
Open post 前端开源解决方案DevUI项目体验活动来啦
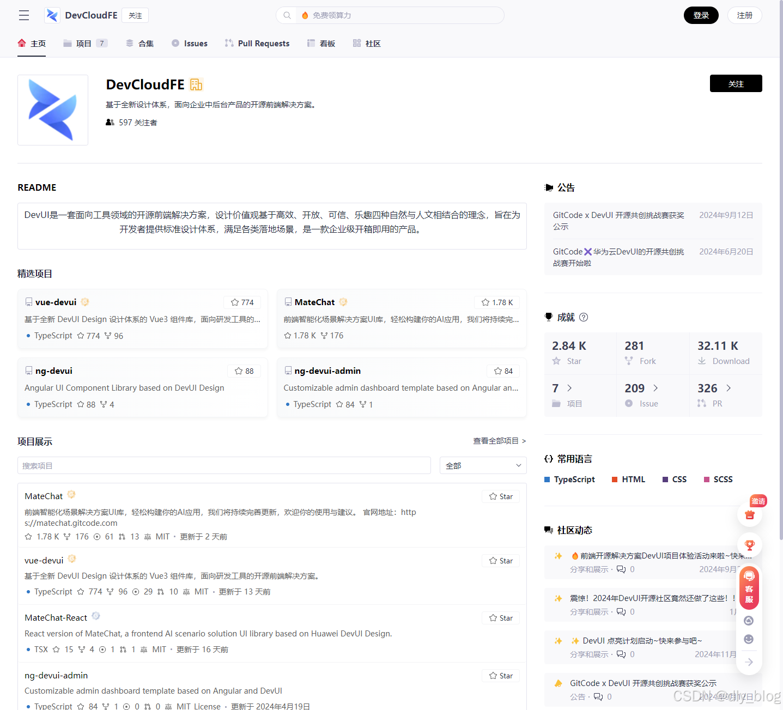pyautogui.click(x=661, y=556)
